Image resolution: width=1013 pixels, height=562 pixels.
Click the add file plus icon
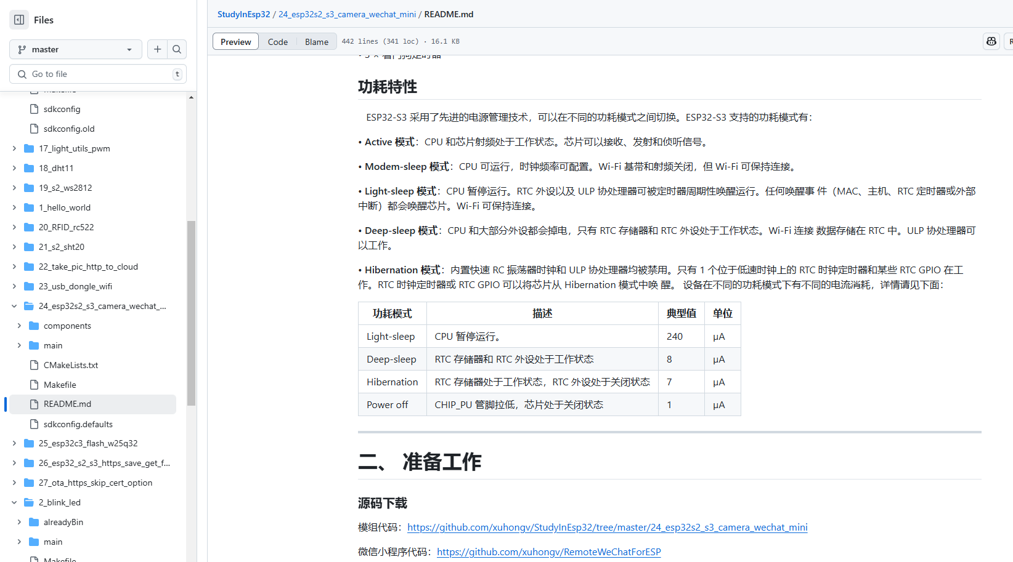pyautogui.click(x=158, y=49)
